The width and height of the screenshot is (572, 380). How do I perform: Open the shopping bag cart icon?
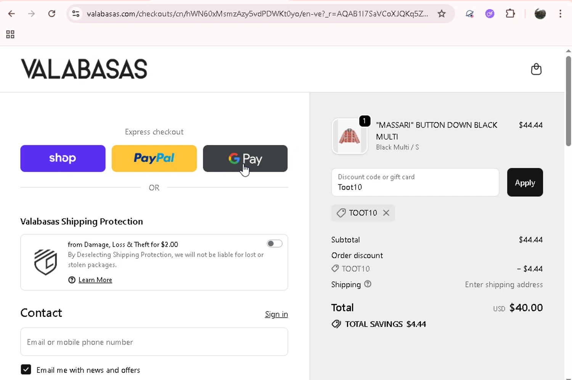click(536, 69)
